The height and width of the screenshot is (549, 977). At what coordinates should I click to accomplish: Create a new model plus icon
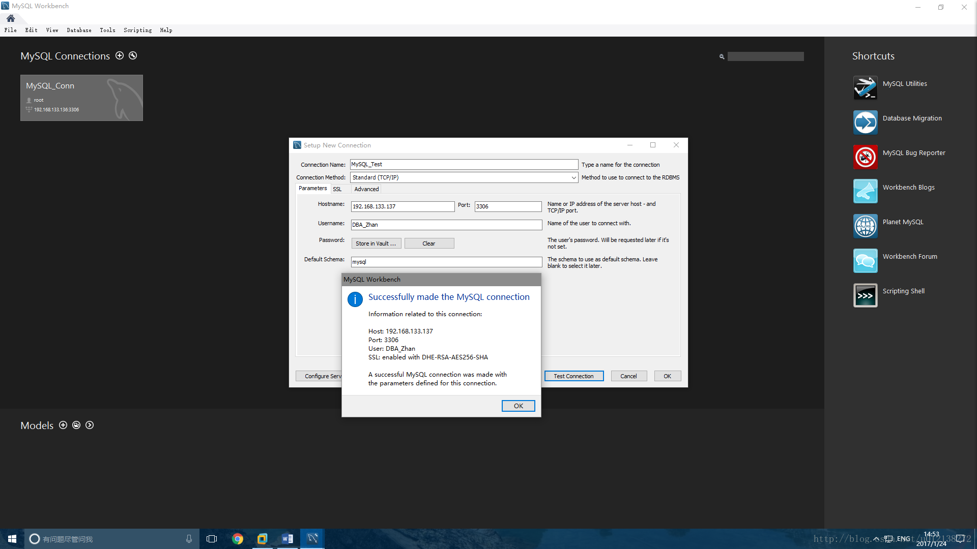63,425
